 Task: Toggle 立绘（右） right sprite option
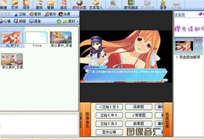tap(109, 124)
